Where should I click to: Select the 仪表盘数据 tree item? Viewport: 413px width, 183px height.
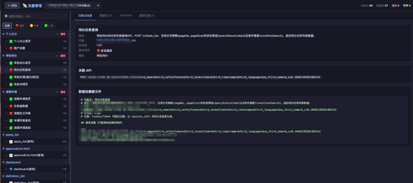pyautogui.click(x=35, y=106)
